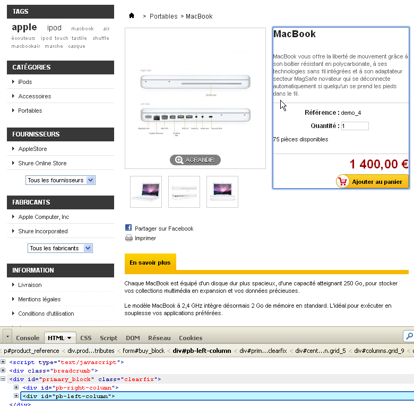Click the printer icon next to Imprimer
Image resolution: width=414 pixels, height=406 pixels.
pyautogui.click(x=129, y=238)
